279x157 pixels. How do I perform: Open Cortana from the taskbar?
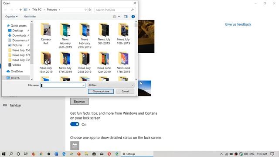[x=18, y=154]
